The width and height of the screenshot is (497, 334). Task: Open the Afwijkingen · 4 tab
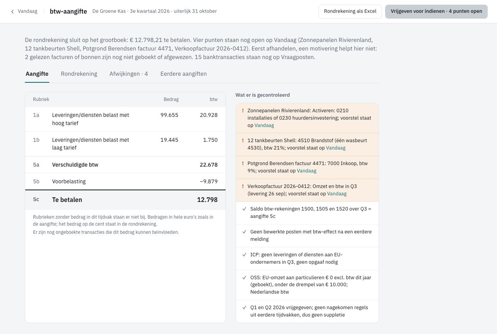(x=129, y=74)
